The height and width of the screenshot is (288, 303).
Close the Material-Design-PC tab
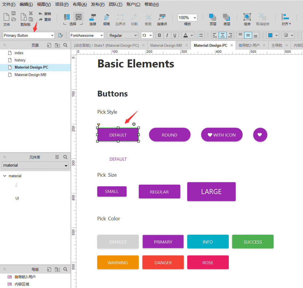pyautogui.click(x=232, y=45)
